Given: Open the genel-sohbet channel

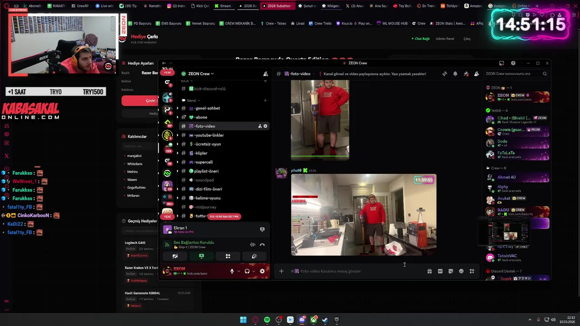Looking at the screenshot, I should point(224,108).
